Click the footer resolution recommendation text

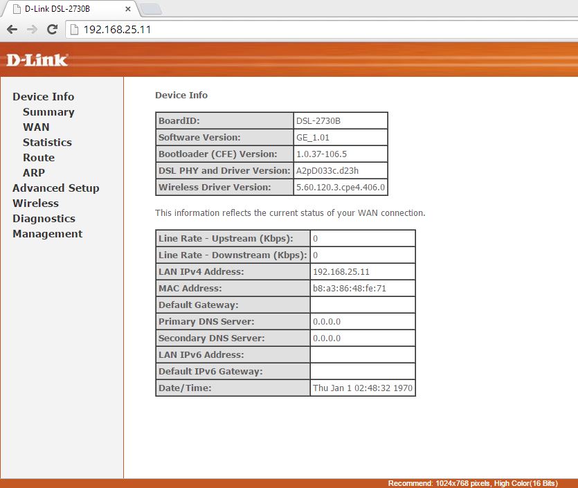click(x=473, y=483)
